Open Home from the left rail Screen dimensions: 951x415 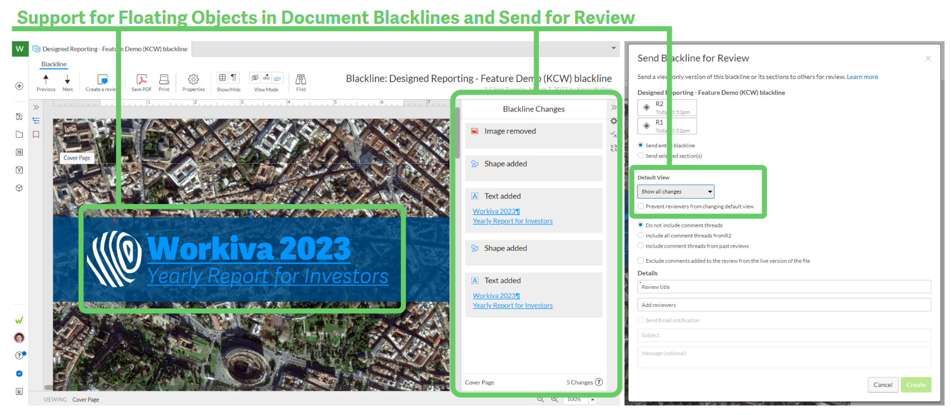coord(19,117)
